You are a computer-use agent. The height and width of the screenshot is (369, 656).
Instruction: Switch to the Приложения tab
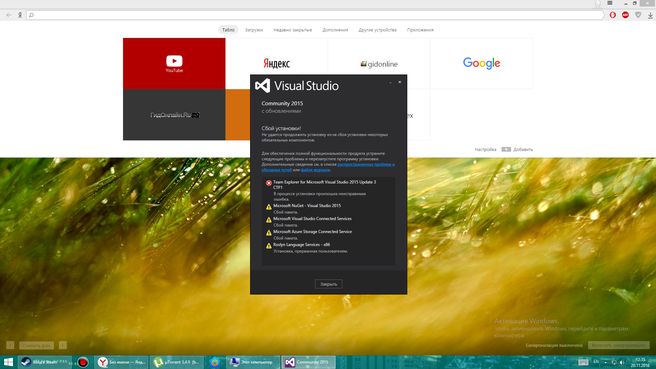[420, 30]
